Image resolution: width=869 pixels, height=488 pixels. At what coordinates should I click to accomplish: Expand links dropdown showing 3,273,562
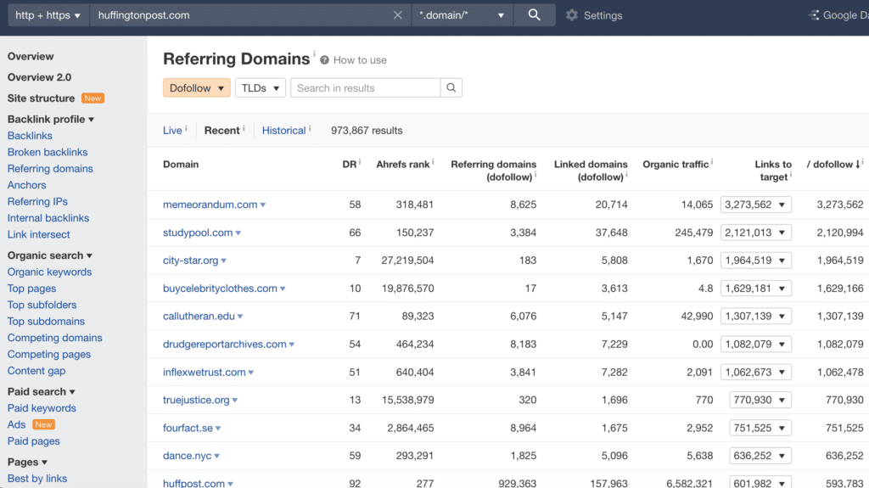pos(755,205)
